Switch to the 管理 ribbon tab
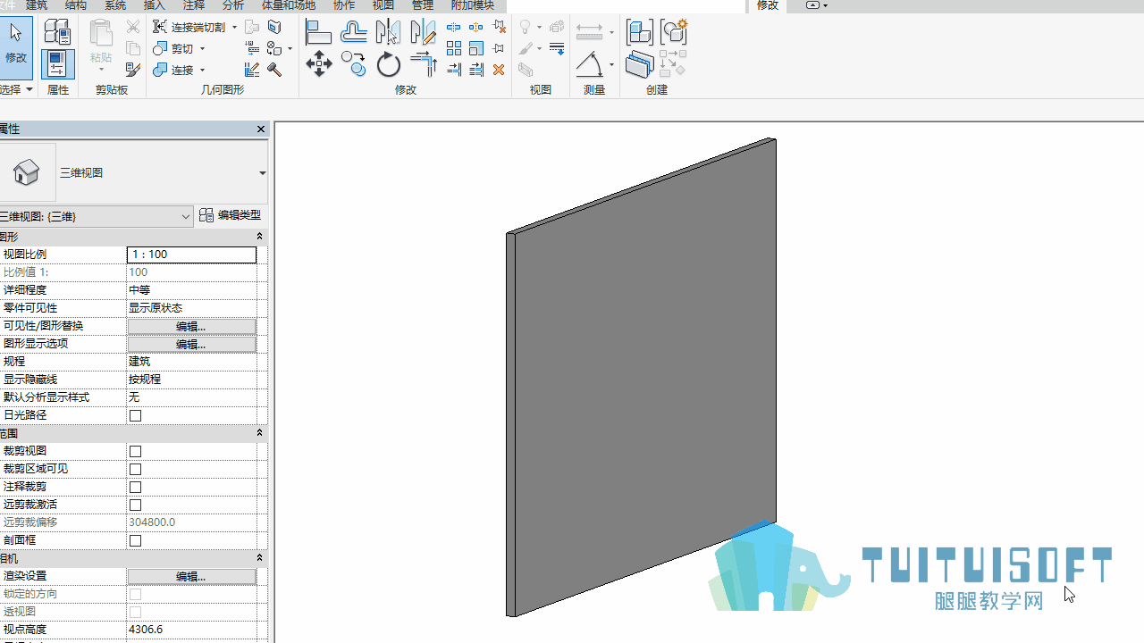Viewport: 1144px width, 643px height. pos(422,5)
